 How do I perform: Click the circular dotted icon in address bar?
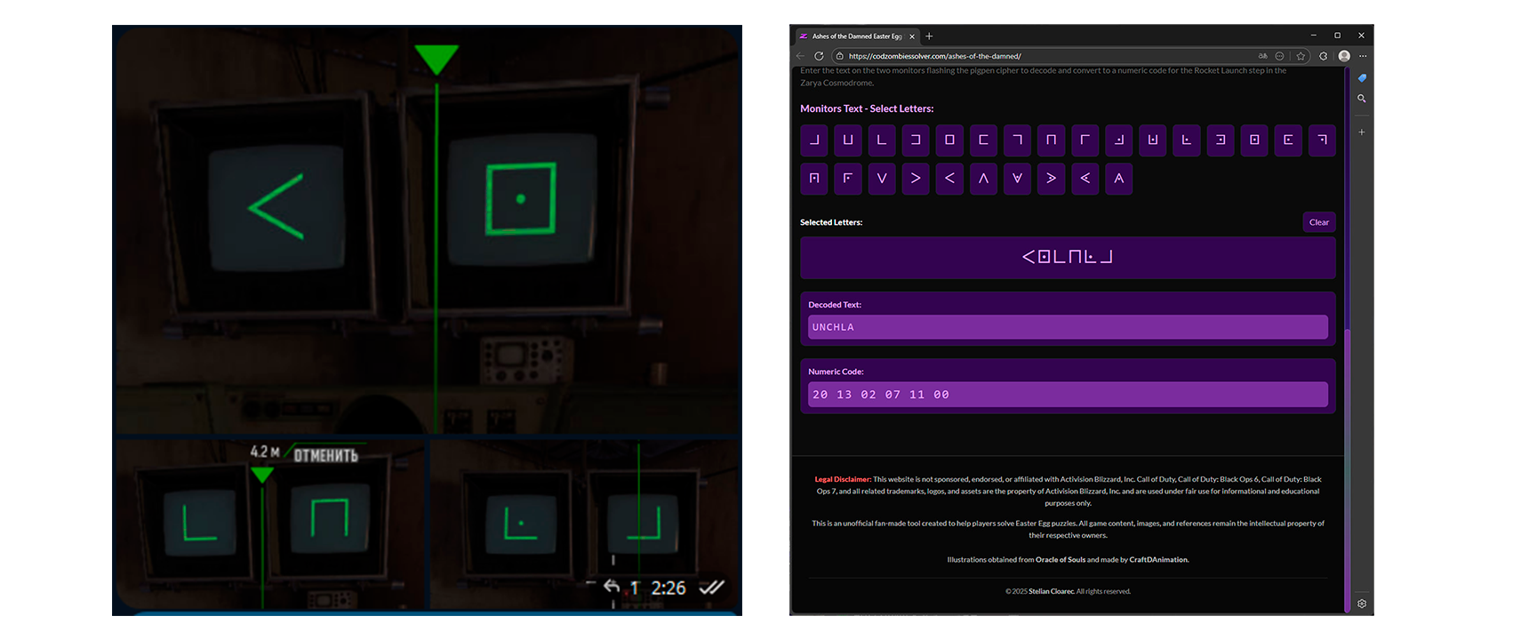point(1279,56)
